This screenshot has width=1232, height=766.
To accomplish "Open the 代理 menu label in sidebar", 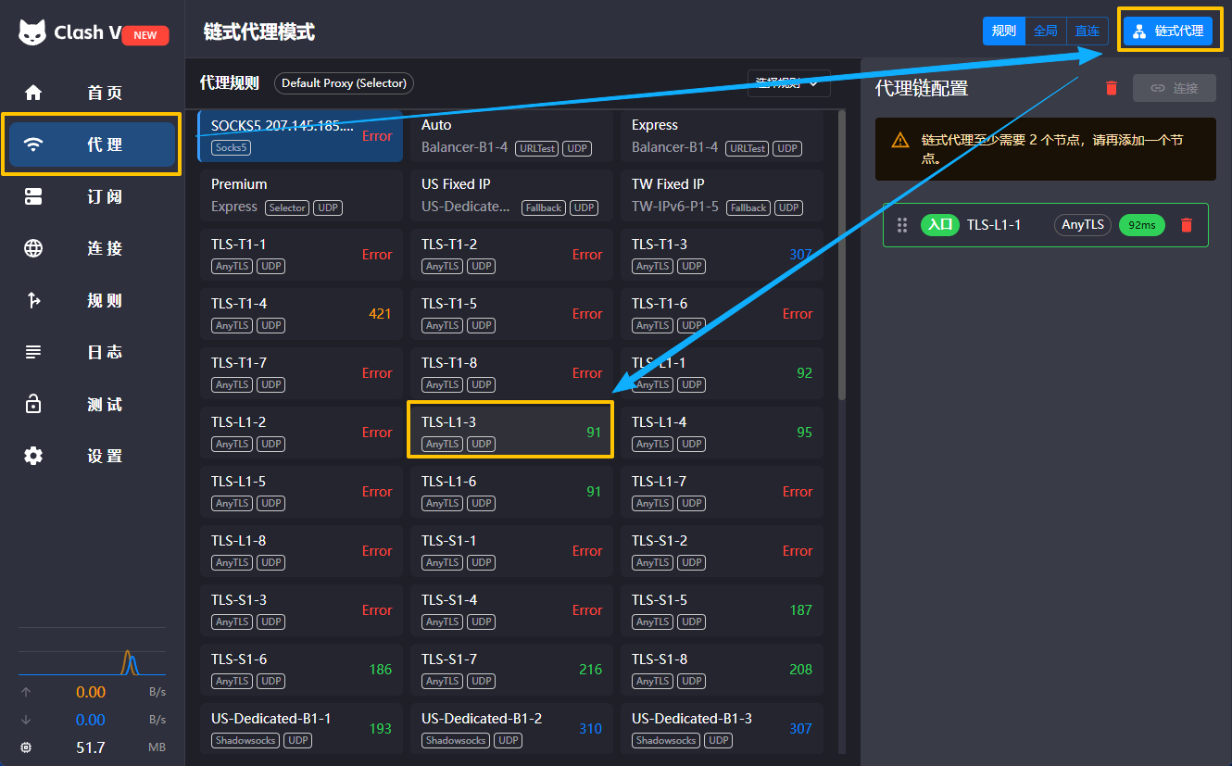I will 105,144.
